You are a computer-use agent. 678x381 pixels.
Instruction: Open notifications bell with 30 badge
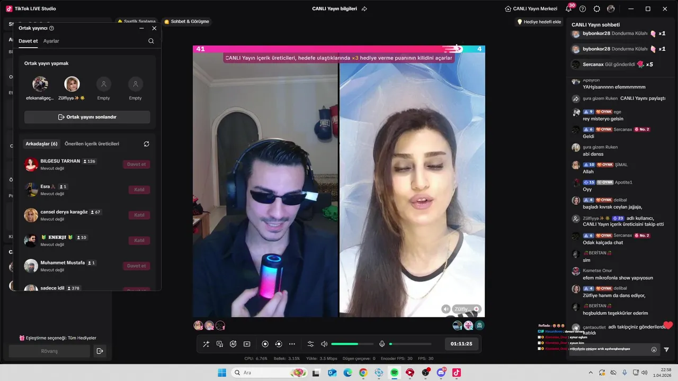click(x=569, y=8)
